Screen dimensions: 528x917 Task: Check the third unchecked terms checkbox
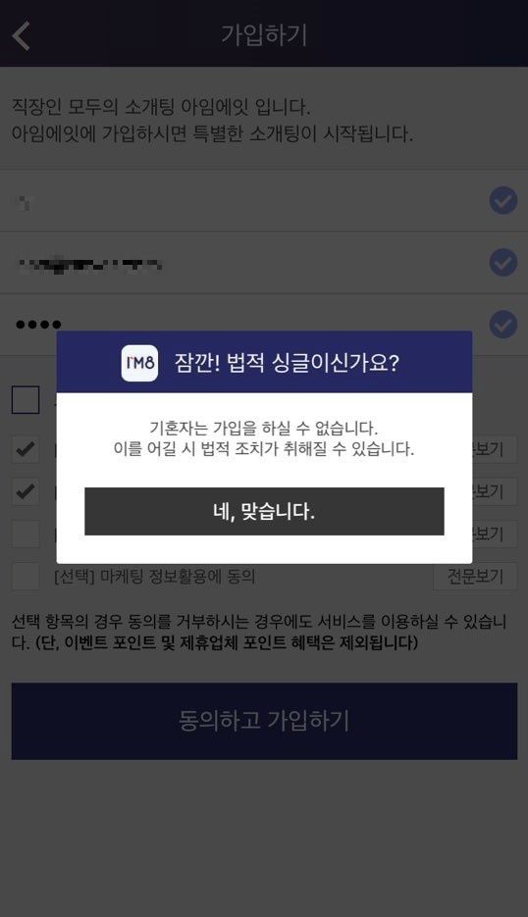point(26,534)
